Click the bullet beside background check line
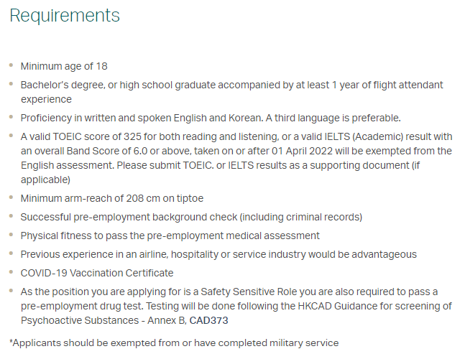Viewport: 465px width, 354px height. [11, 216]
